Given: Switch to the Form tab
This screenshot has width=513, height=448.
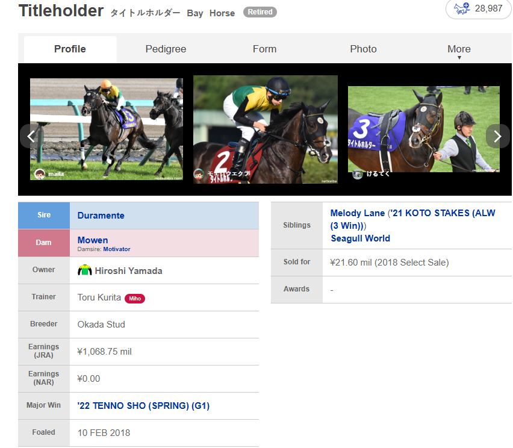Looking at the screenshot, I should coord(264,49).
